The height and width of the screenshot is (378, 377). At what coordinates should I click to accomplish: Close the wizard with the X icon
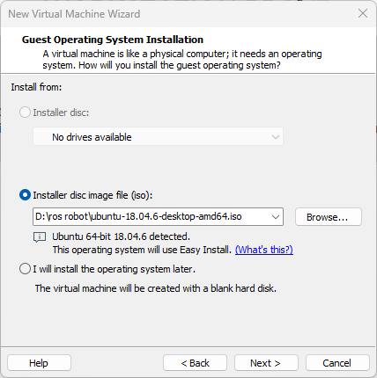click(x=363, y=13)
